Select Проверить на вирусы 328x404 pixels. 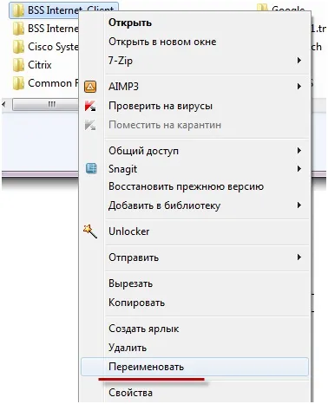pos(195,106)
